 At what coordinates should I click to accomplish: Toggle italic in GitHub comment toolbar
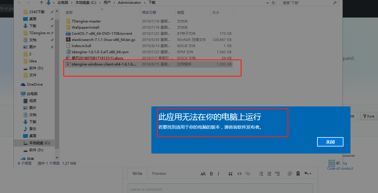point(218,174)
